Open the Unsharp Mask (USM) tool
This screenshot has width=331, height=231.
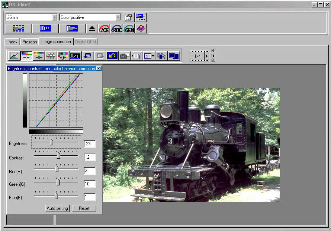point(75,56)
